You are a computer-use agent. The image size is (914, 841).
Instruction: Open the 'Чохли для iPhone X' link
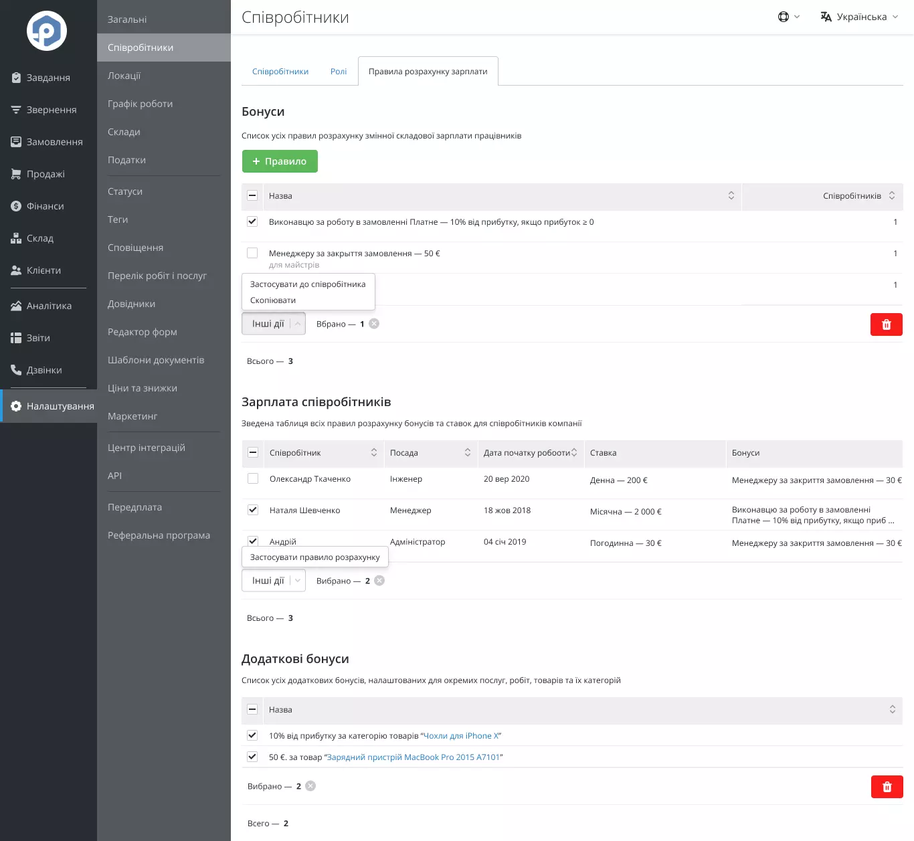[x=461, y=736]
